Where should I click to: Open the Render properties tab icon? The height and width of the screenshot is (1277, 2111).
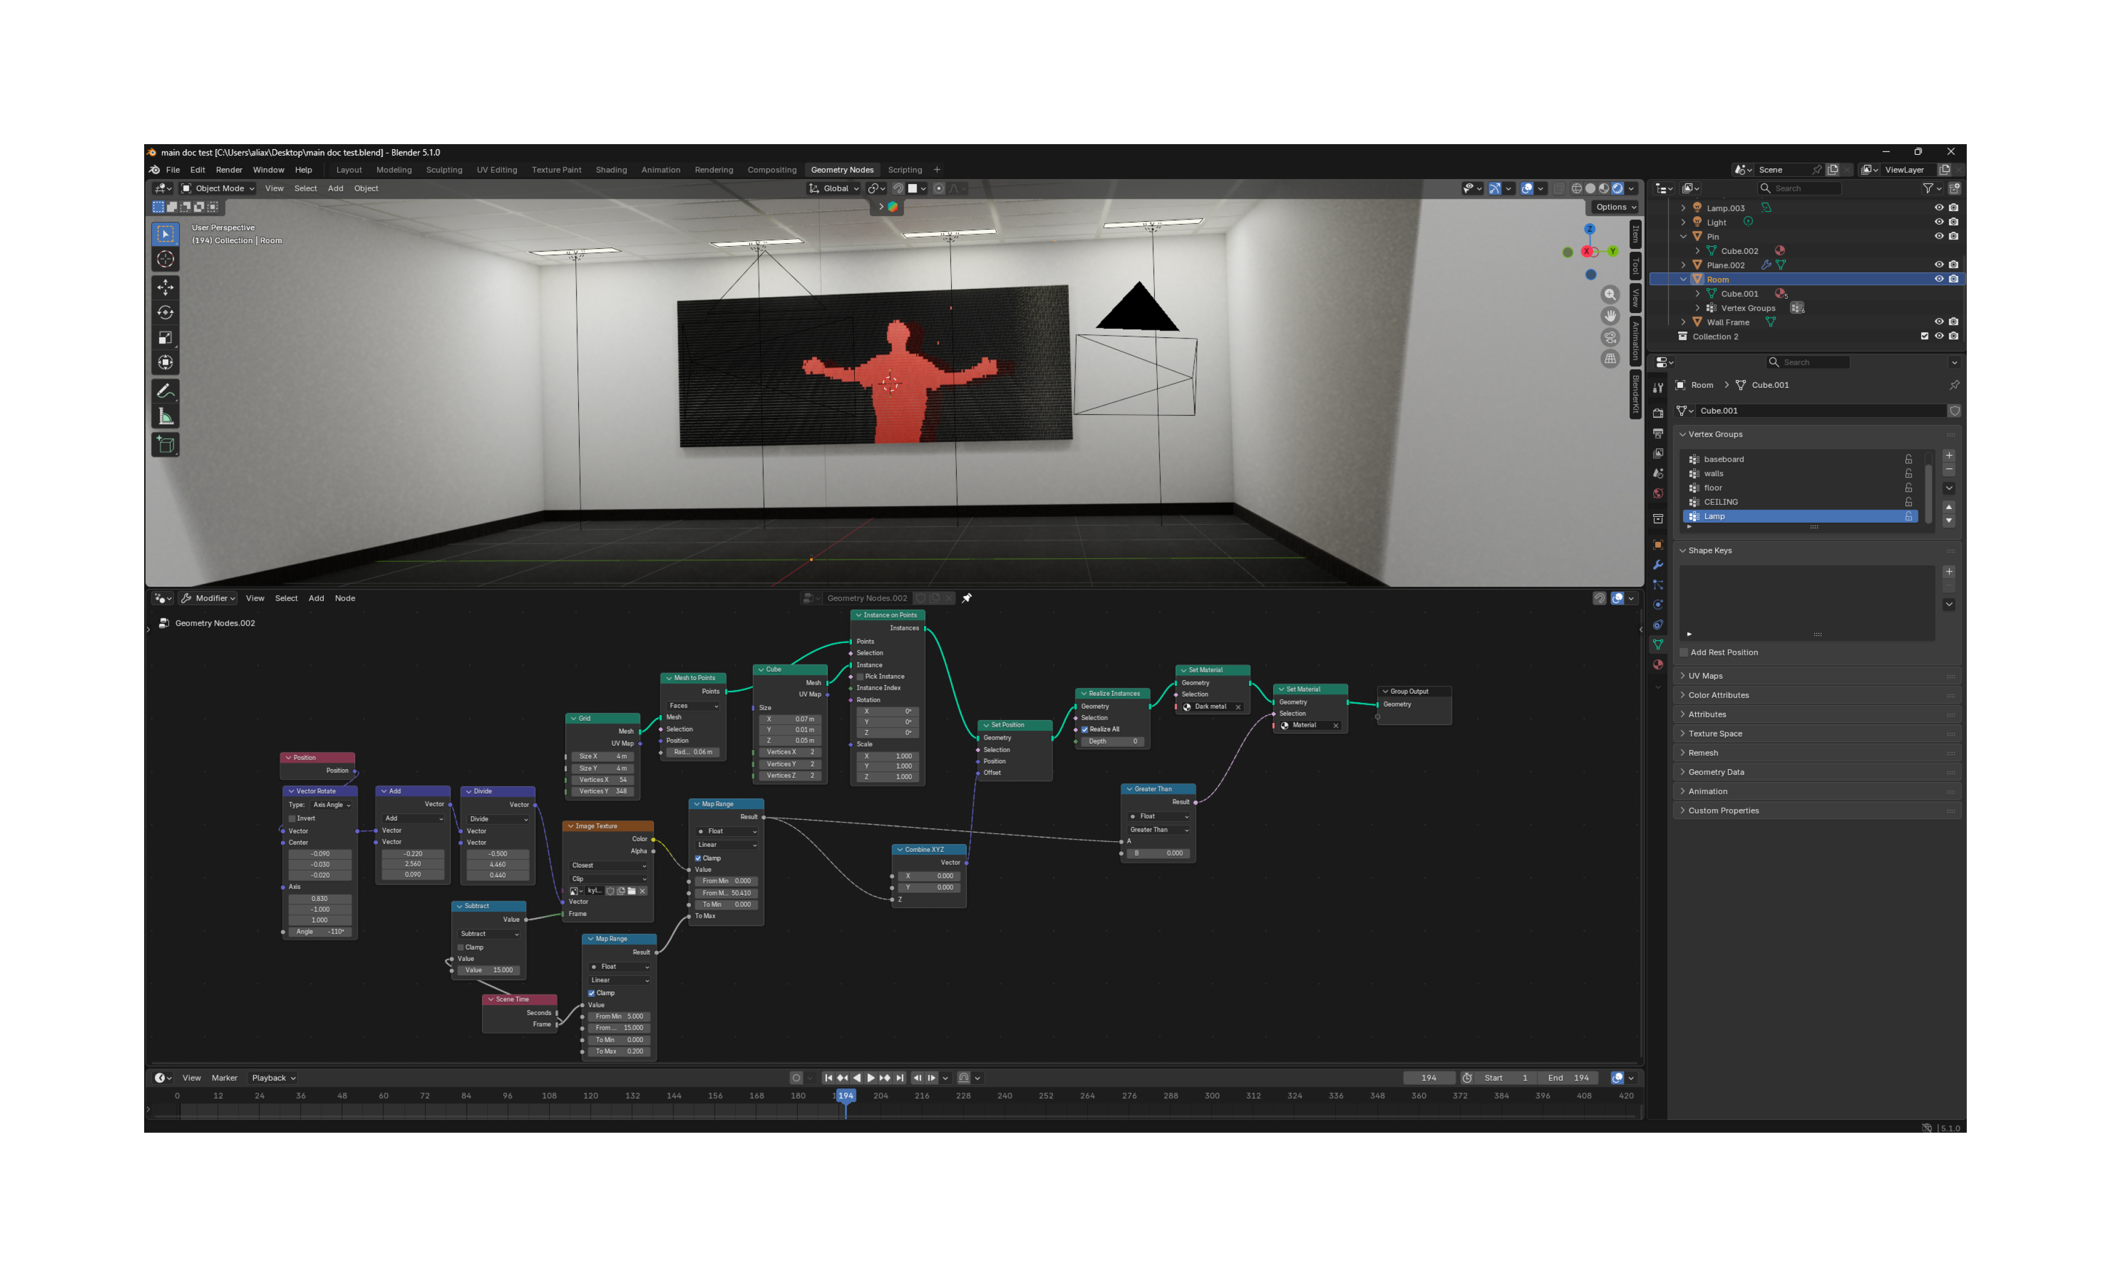pos(1658,414)
